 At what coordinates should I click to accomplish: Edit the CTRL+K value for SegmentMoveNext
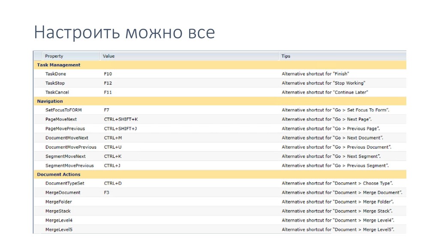pyautogui.click(x=113, y=156)
